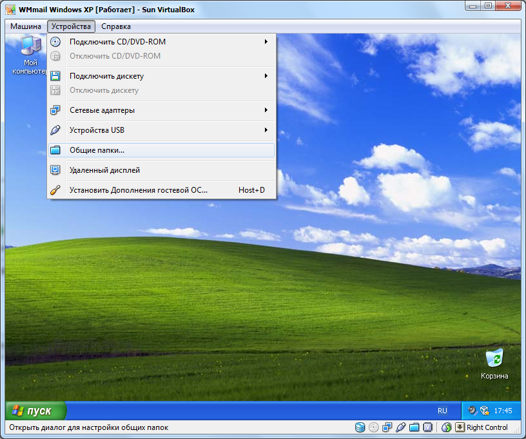Open Общие папки... dialog
The height and width of the screenshot is (439, 526).
tap(161, 150)
